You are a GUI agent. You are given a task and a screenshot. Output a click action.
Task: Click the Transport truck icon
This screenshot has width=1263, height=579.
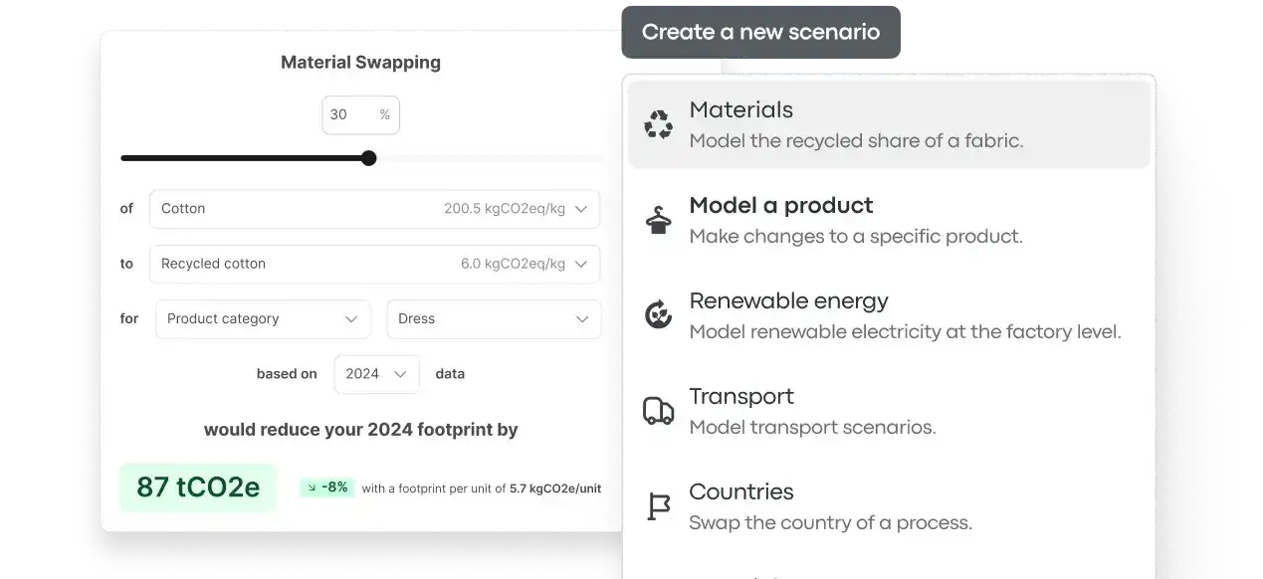[658, 411]
